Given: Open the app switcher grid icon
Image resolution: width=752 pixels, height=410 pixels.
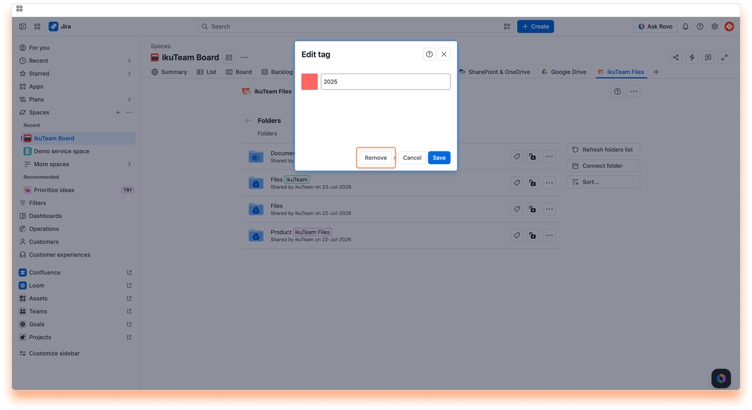Looking at the screenshot, I should (x=37, y=26).
